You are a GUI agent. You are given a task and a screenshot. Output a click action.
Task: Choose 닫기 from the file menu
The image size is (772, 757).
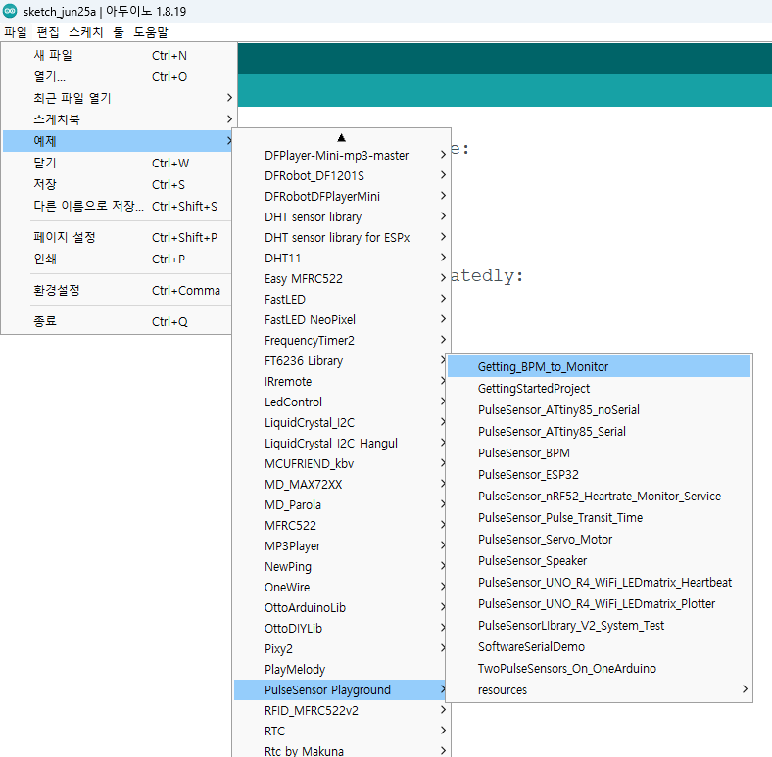(x=118, y=163)
